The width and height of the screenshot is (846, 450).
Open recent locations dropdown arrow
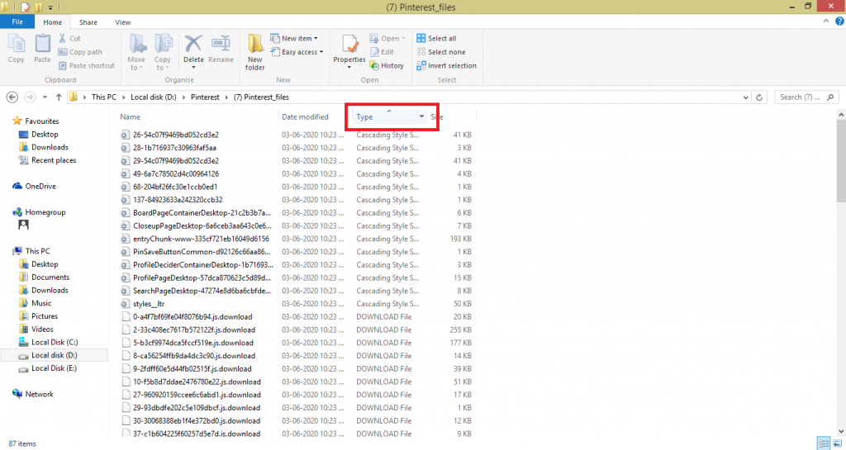pyautogui.click(x=45, y=97)
